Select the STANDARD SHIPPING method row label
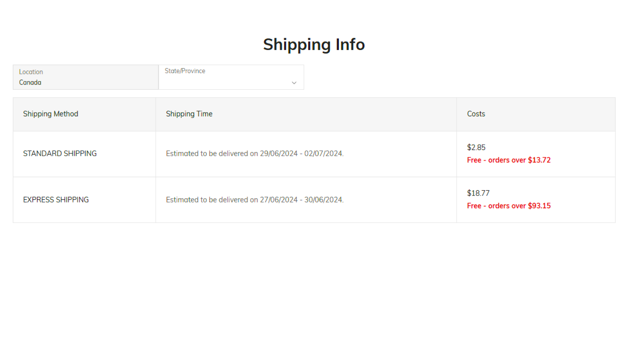629x354 pixels. coord(60,154)
